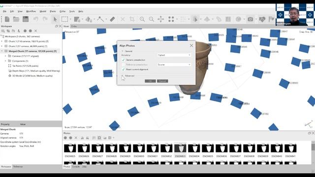This screenshot has height=177, width=315.
Task: Toggle the Reset current alignment checkbox
Action: pos(123,69)
